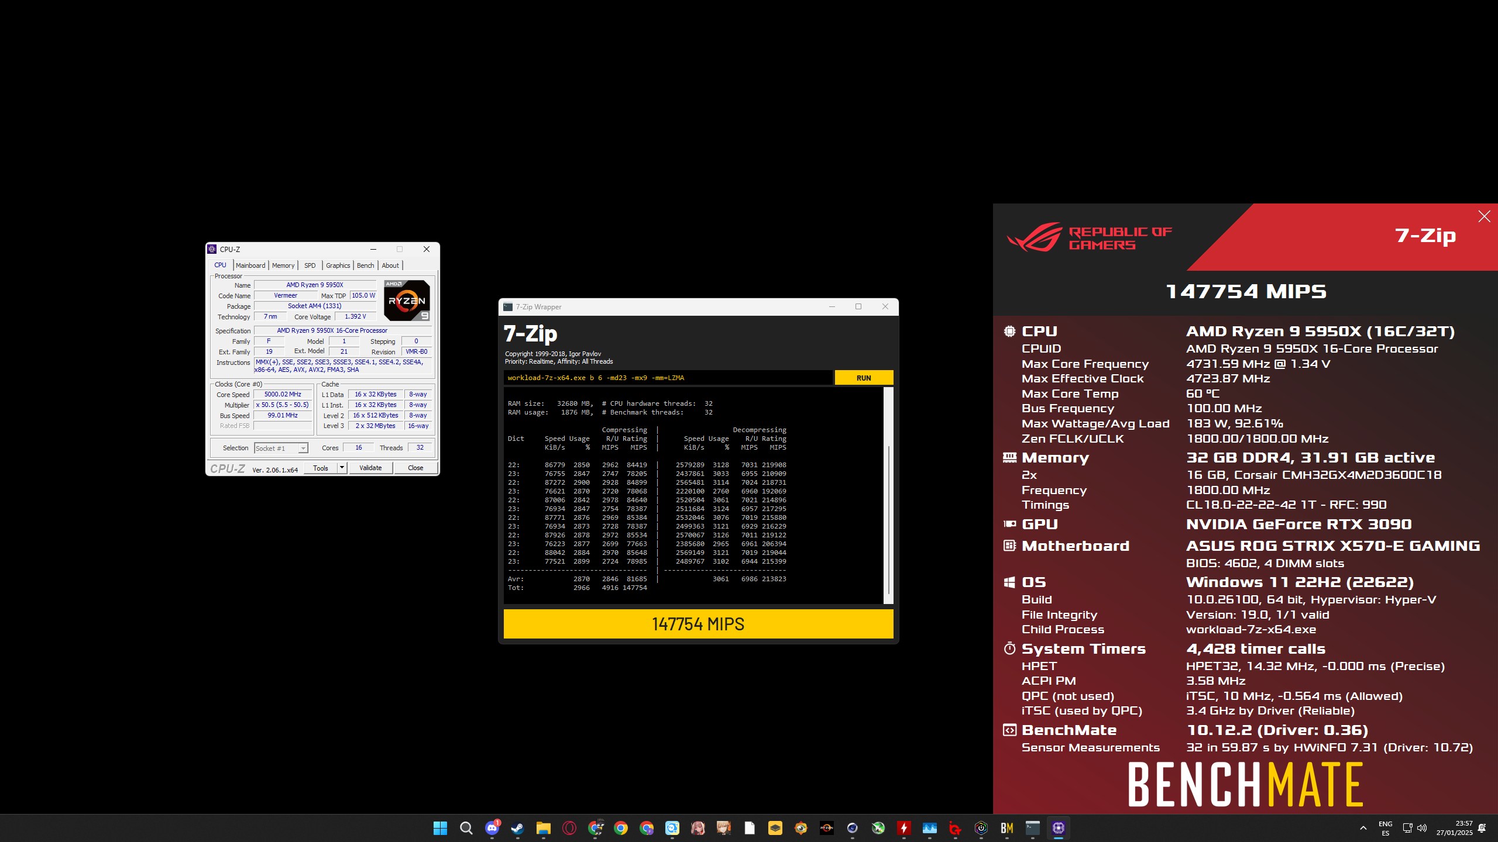Click the NVIDIA GeForce RTX 3090 entry

click(x=1299, y=524)
